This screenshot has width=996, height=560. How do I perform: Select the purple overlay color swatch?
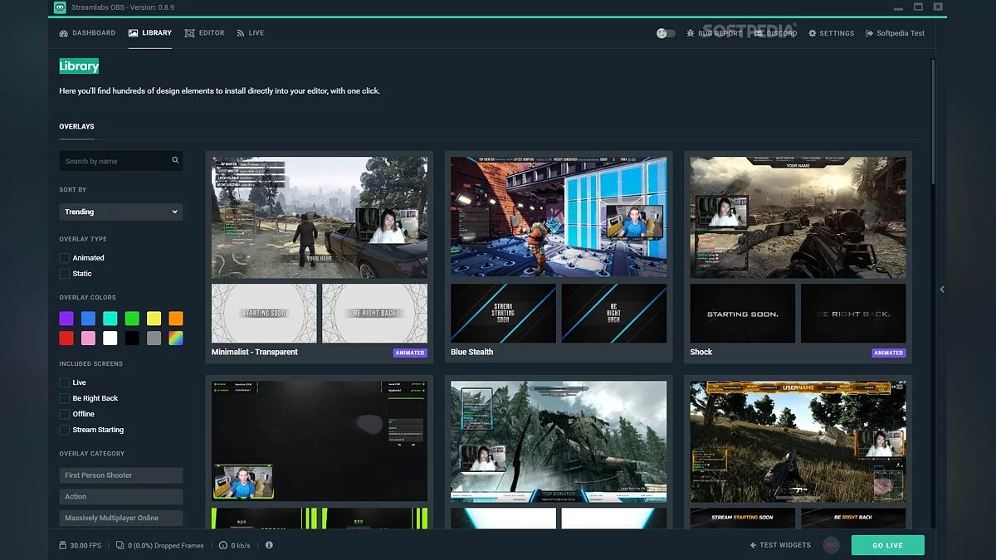click(x=66, y=319)
